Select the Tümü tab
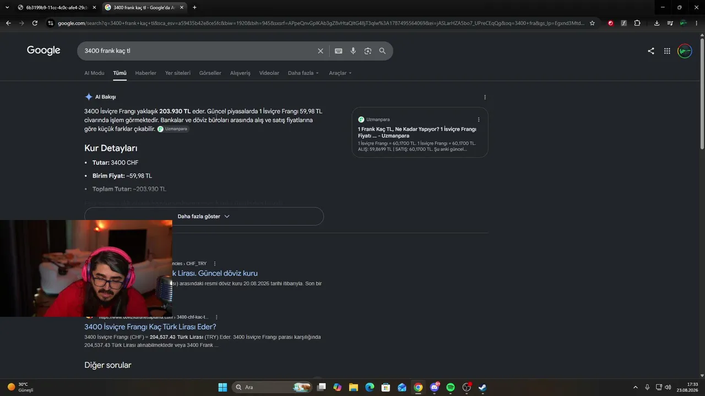Viewport: 705px width, 396px height. tap(120, 73)
